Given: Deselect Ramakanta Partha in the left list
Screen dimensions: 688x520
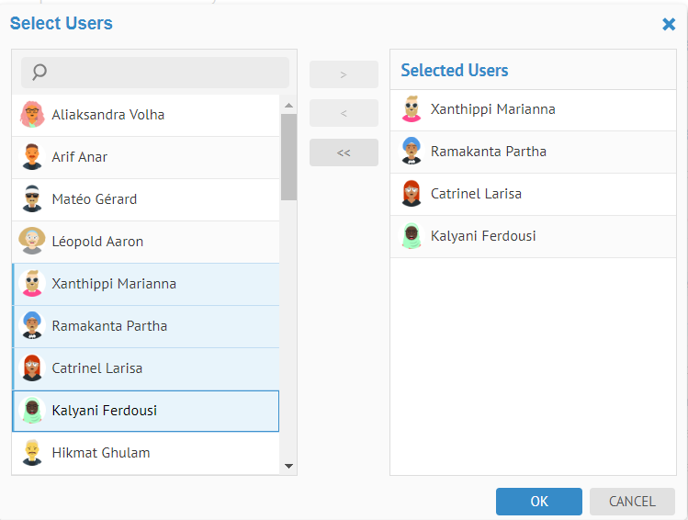Looking at the screenshot, I should pyautogui.click(x=109, y=326).
